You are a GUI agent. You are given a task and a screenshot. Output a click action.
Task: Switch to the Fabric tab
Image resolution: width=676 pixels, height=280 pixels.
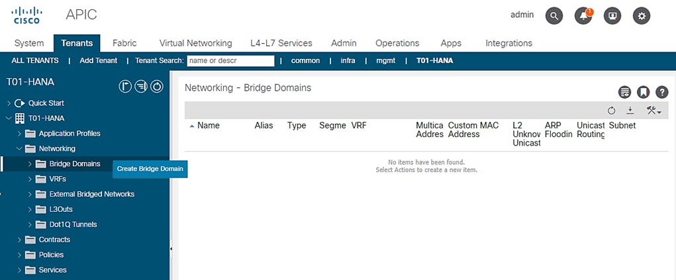tap(124, 43)
